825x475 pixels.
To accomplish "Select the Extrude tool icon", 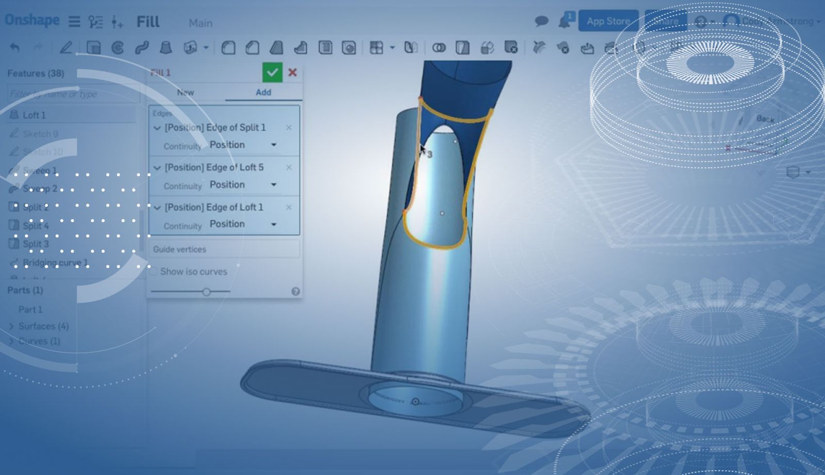I will [x=93, y=48].
